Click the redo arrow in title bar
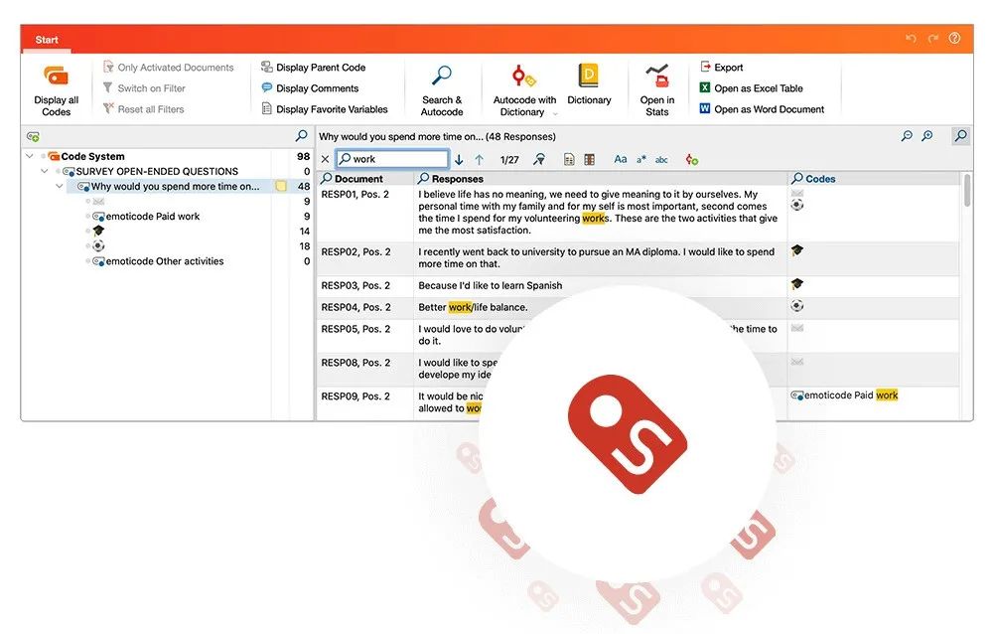 click(x=932, y=38)
